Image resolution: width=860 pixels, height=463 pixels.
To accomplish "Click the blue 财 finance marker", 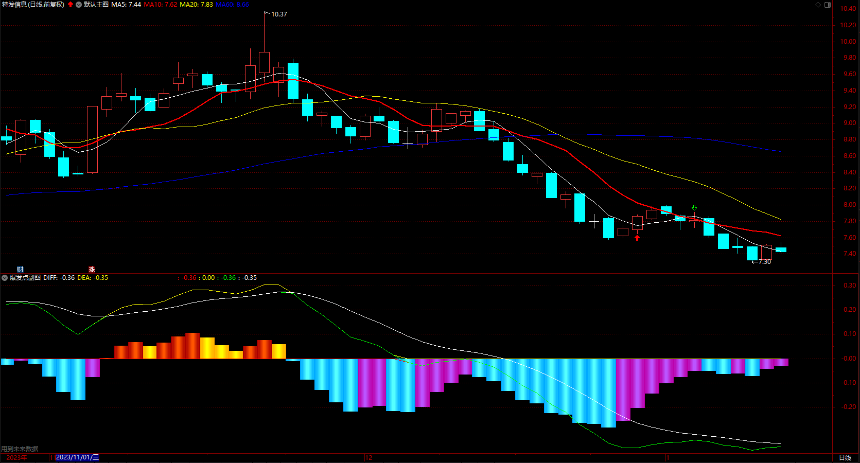I will [20, 270].
